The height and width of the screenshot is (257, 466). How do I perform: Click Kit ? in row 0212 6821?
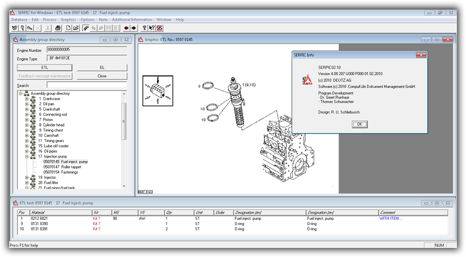pyautogui.click(x=96, y=218)
